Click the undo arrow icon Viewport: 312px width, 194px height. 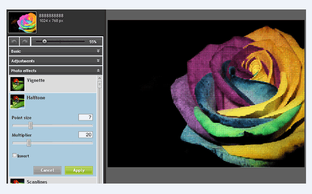click(x=14, y=42)
